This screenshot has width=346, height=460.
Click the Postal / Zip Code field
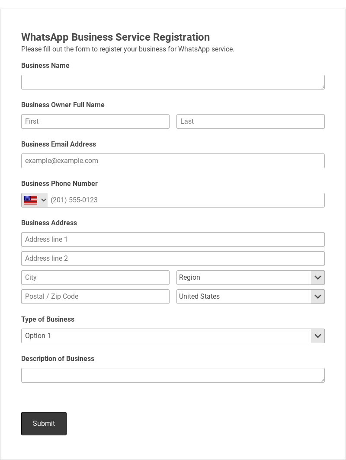tap(96, 297)
